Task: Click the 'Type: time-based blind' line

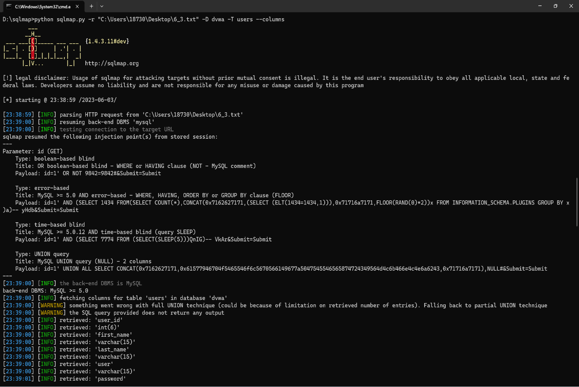Action: click(x=50, y=225)
